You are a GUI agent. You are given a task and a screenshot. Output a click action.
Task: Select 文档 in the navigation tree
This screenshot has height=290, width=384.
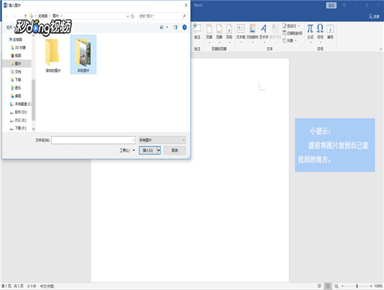tap(18, 71)
